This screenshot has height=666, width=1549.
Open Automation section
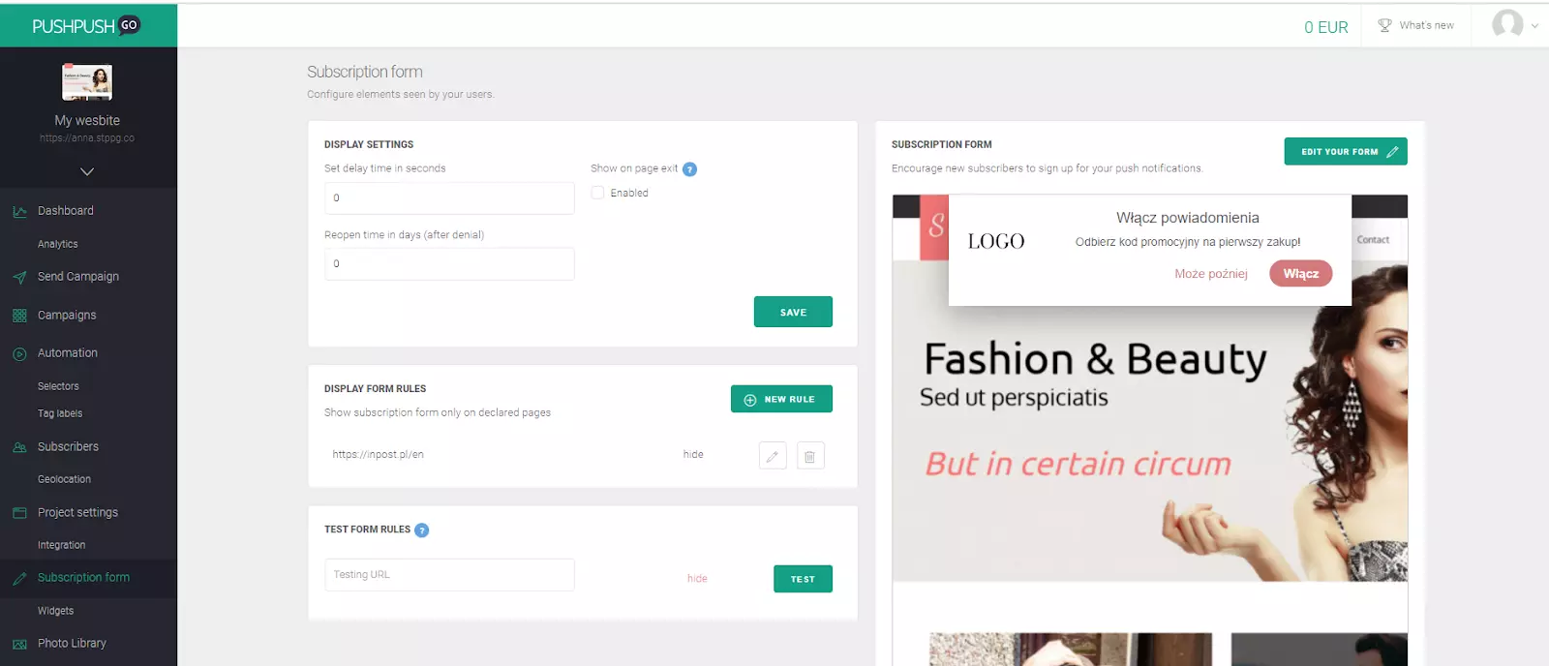click(68, 352)
